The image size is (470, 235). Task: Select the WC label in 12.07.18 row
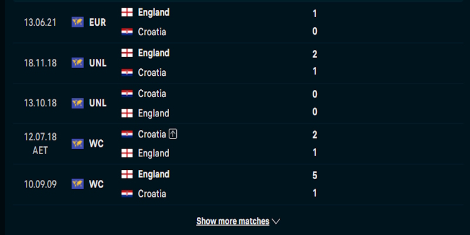96,144
